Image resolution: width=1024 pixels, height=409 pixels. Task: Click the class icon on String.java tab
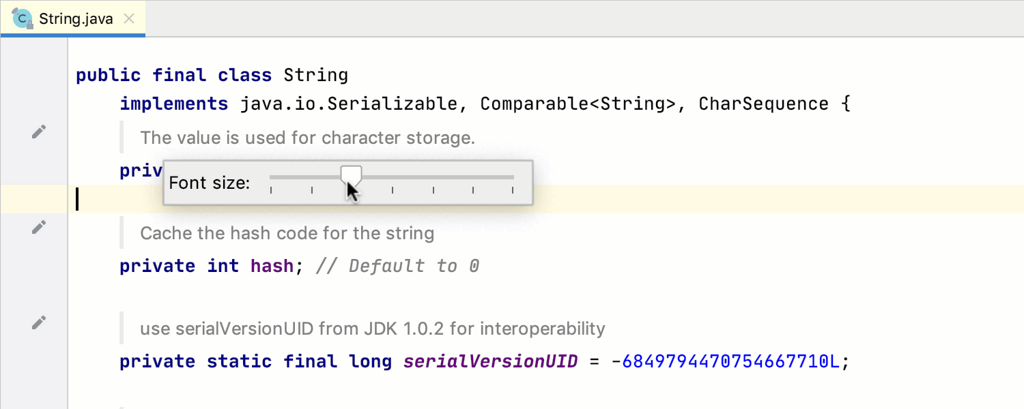(23, 18)
